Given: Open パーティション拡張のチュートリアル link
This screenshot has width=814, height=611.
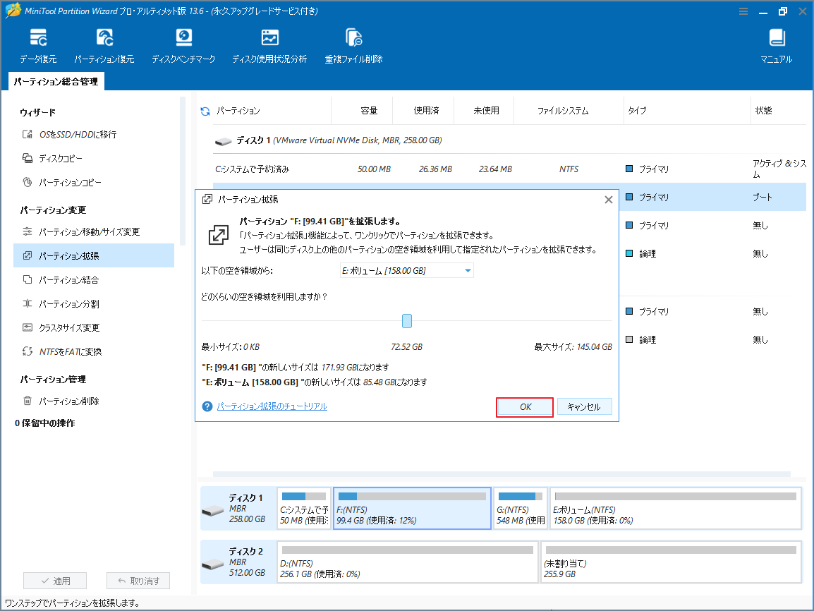Looking at the screenshot, I should tap(272, 406).
